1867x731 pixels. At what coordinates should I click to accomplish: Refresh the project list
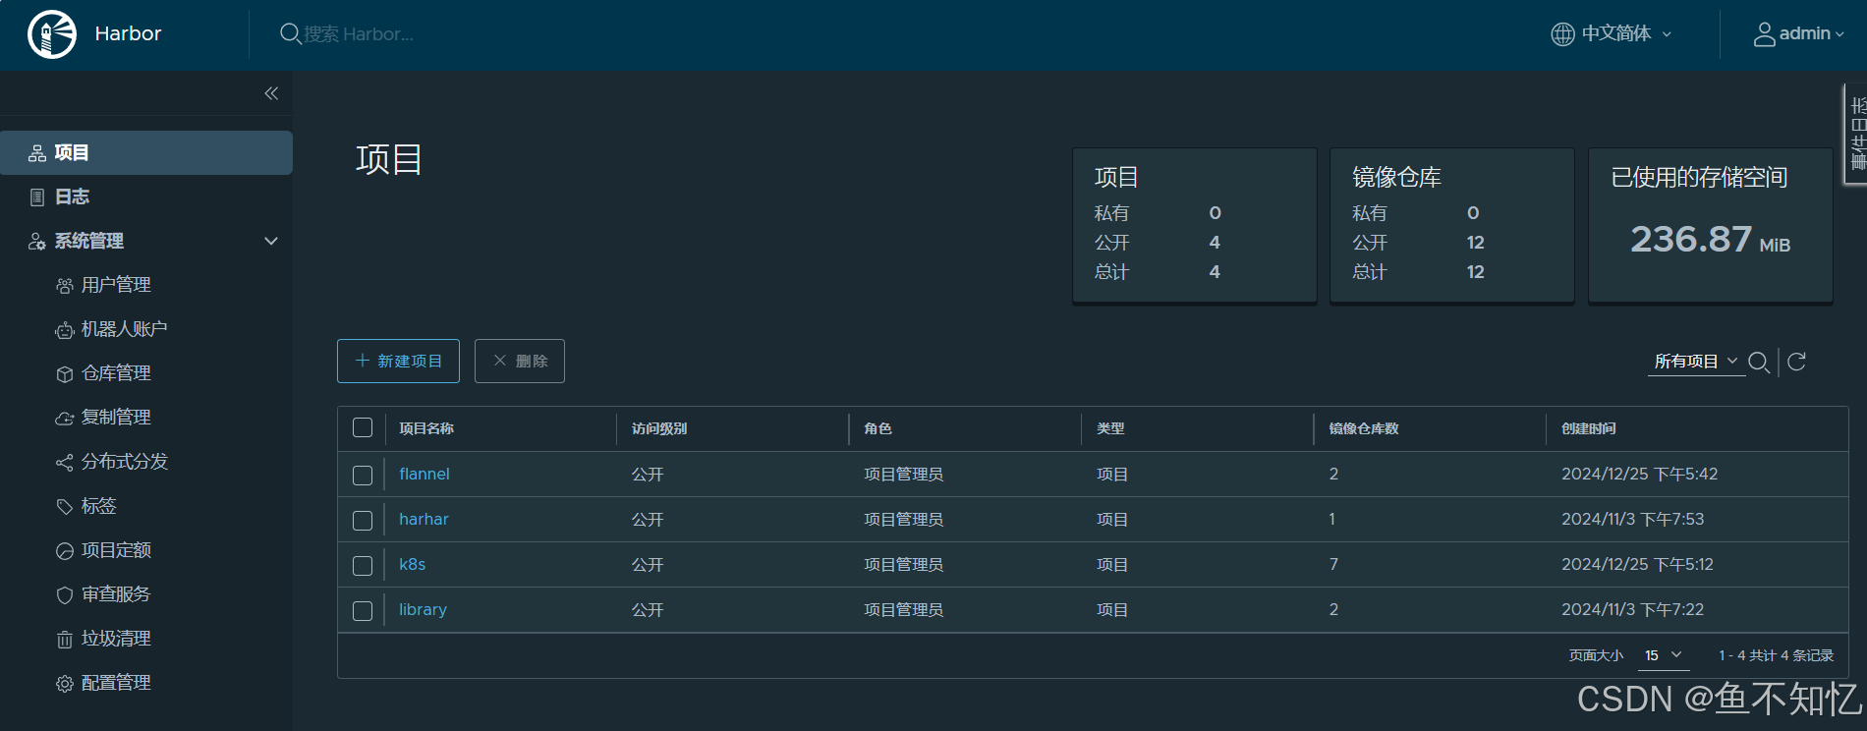(1796, 362)
